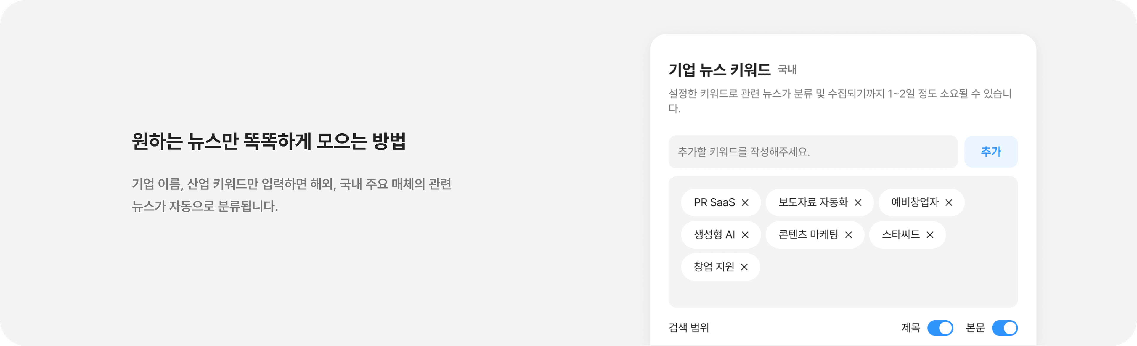Viewport: 1137px width, 346px height.
Task: Click the 기업 뉴스 키워드 heading
Action: [x=720, y=70]
